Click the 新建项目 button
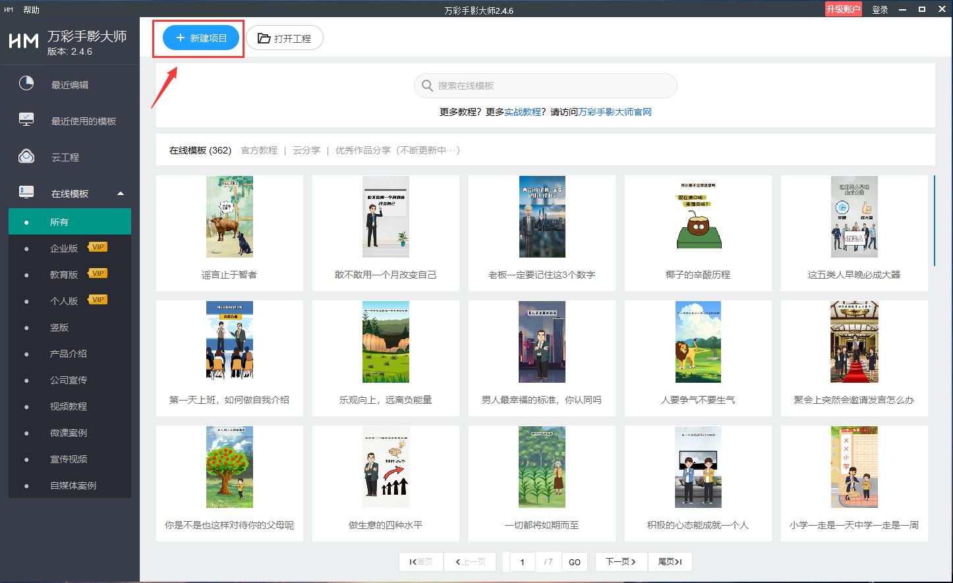This screenshot has height=583, width=953. click(x=201, y=38)
